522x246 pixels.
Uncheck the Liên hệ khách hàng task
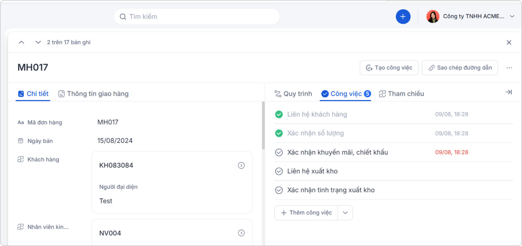279,114
